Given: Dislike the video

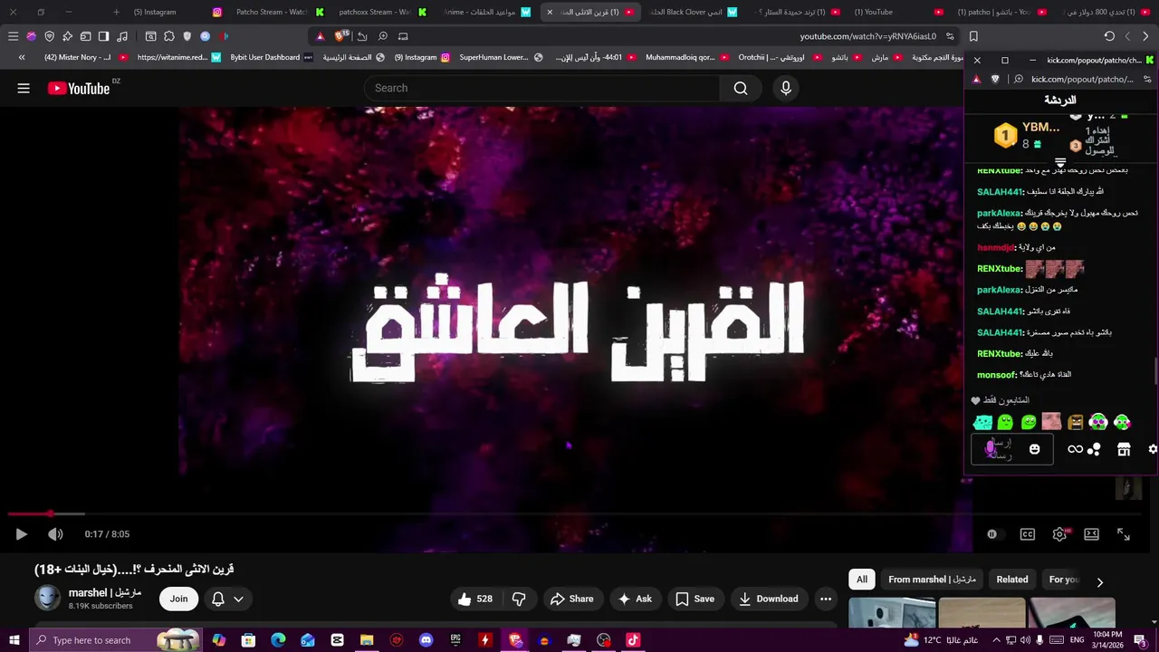Looking at the screenshot, I should point(519,599).
